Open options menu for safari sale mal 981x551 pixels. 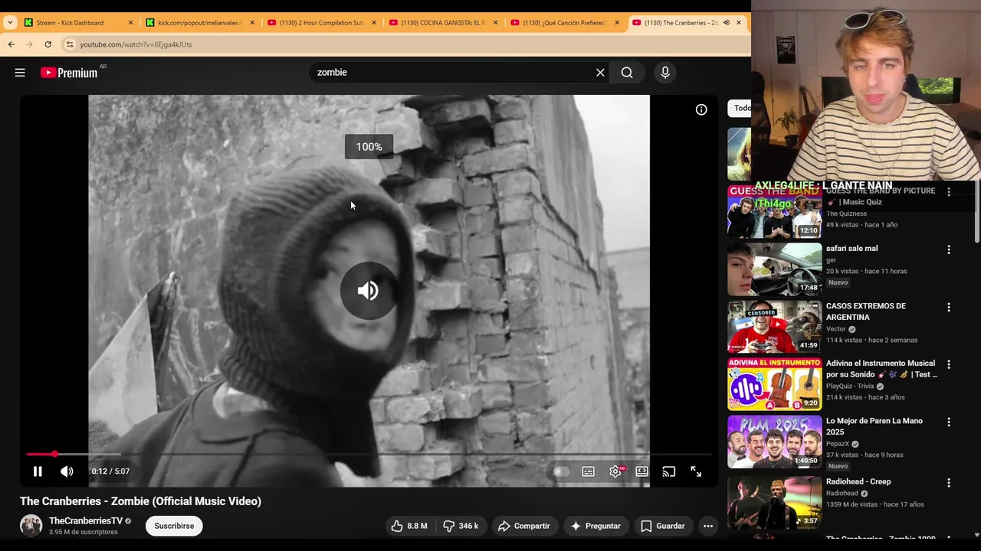[949, 249]
